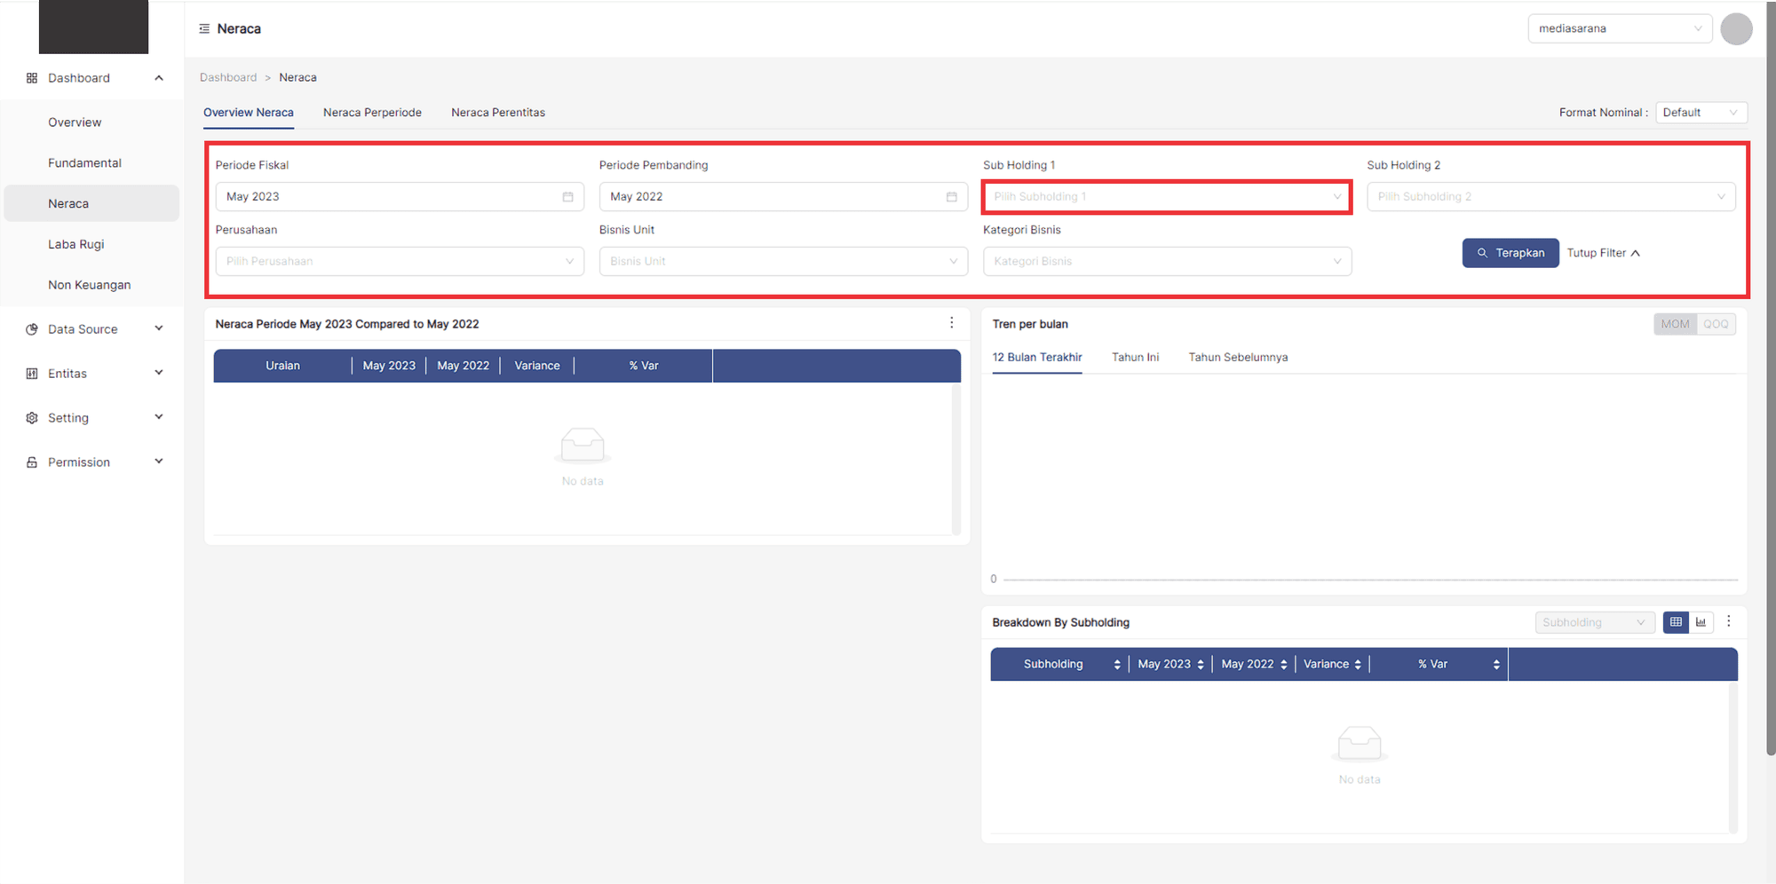
Task: Click the user avatar in top right
Action: click(x=1735, y=29)
